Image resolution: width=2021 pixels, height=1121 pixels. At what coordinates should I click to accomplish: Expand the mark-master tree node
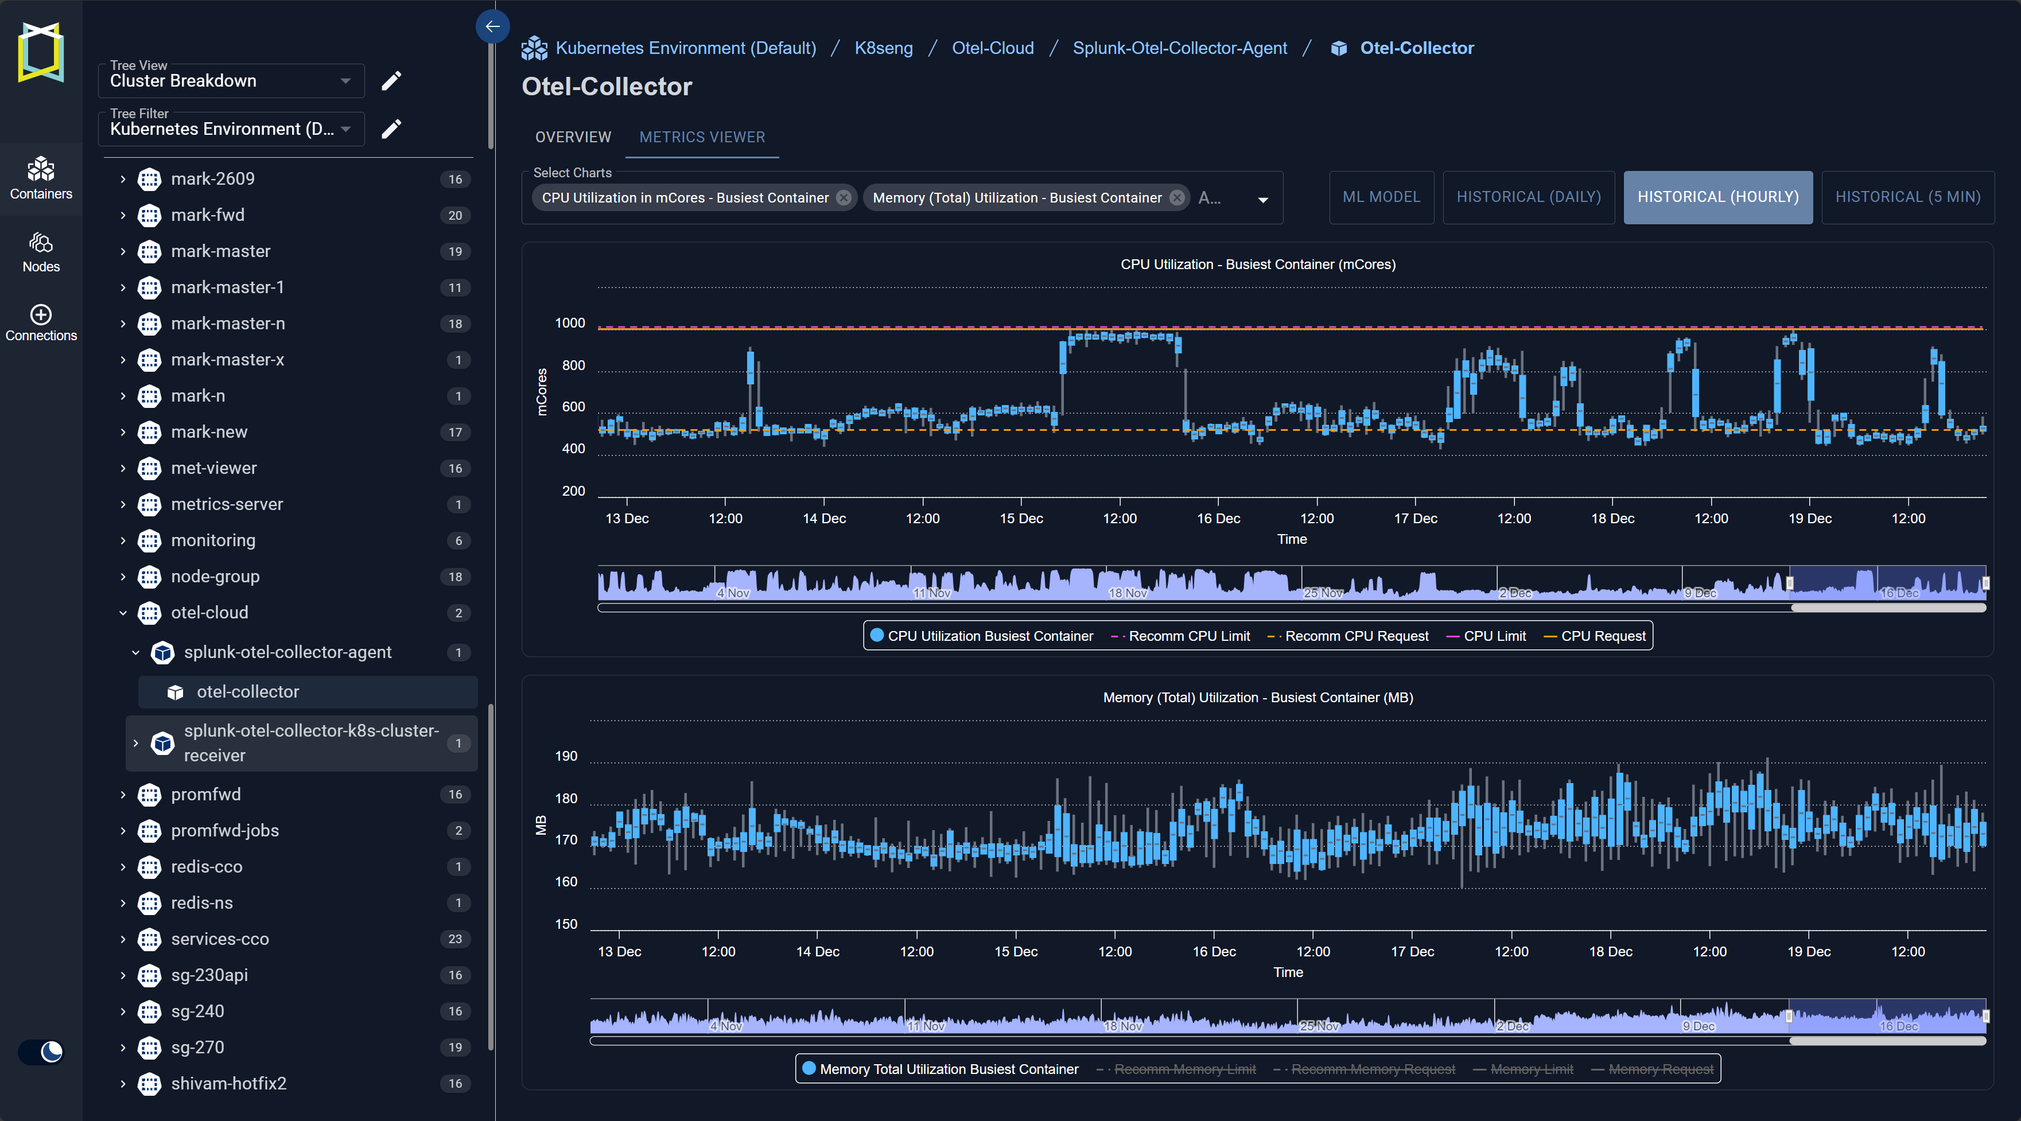click(x=123, y=251)
